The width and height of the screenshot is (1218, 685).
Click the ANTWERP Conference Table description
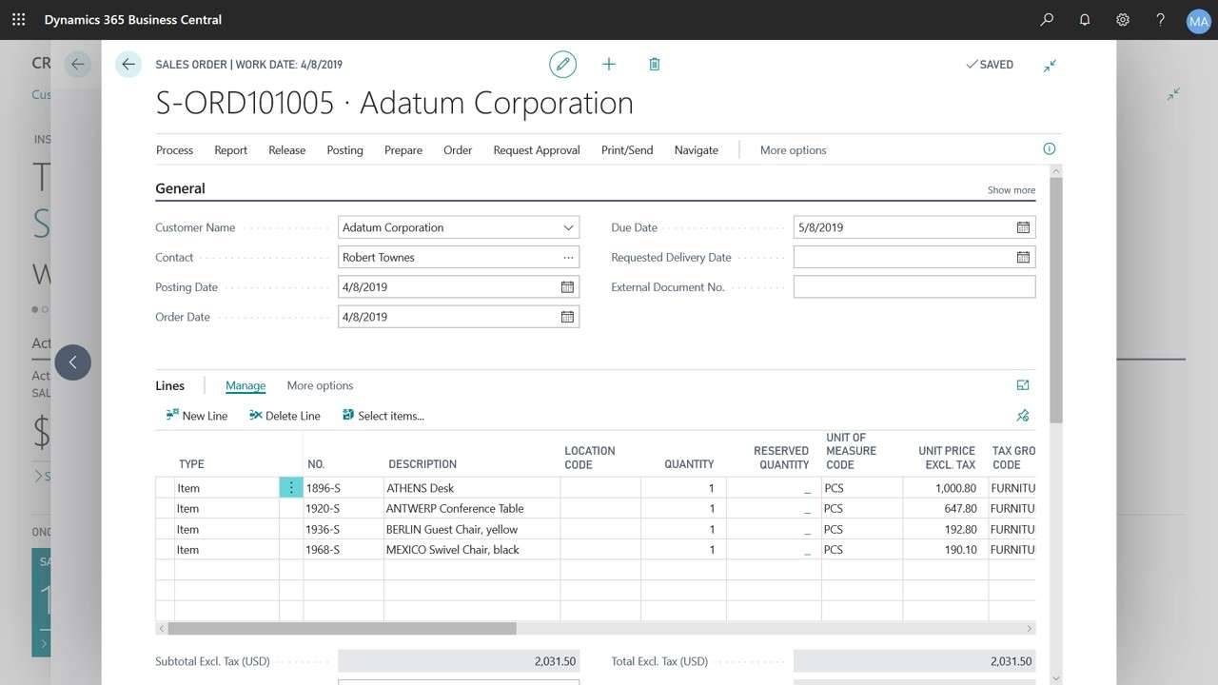(x=455, y=509)
